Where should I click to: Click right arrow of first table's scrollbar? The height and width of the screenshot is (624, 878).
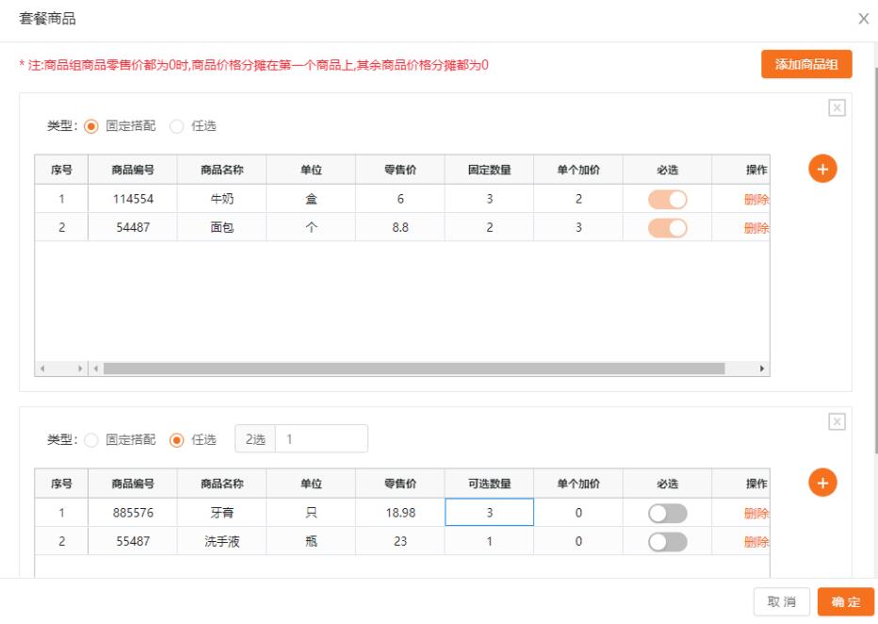pyautogui.click(x=761, y=369)
